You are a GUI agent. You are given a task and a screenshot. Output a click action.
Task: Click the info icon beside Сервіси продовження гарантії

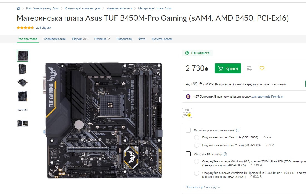238,130
